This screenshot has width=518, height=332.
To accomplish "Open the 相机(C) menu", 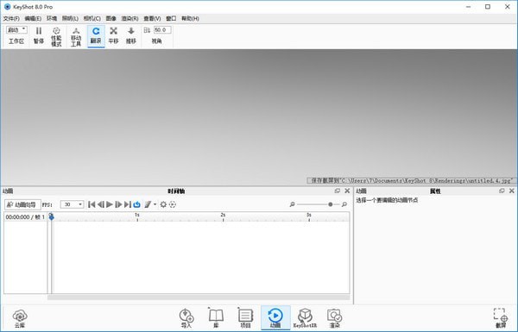I will point(92,18).
